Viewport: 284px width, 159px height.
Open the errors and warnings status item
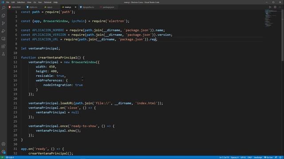click(x=10, y=157)
